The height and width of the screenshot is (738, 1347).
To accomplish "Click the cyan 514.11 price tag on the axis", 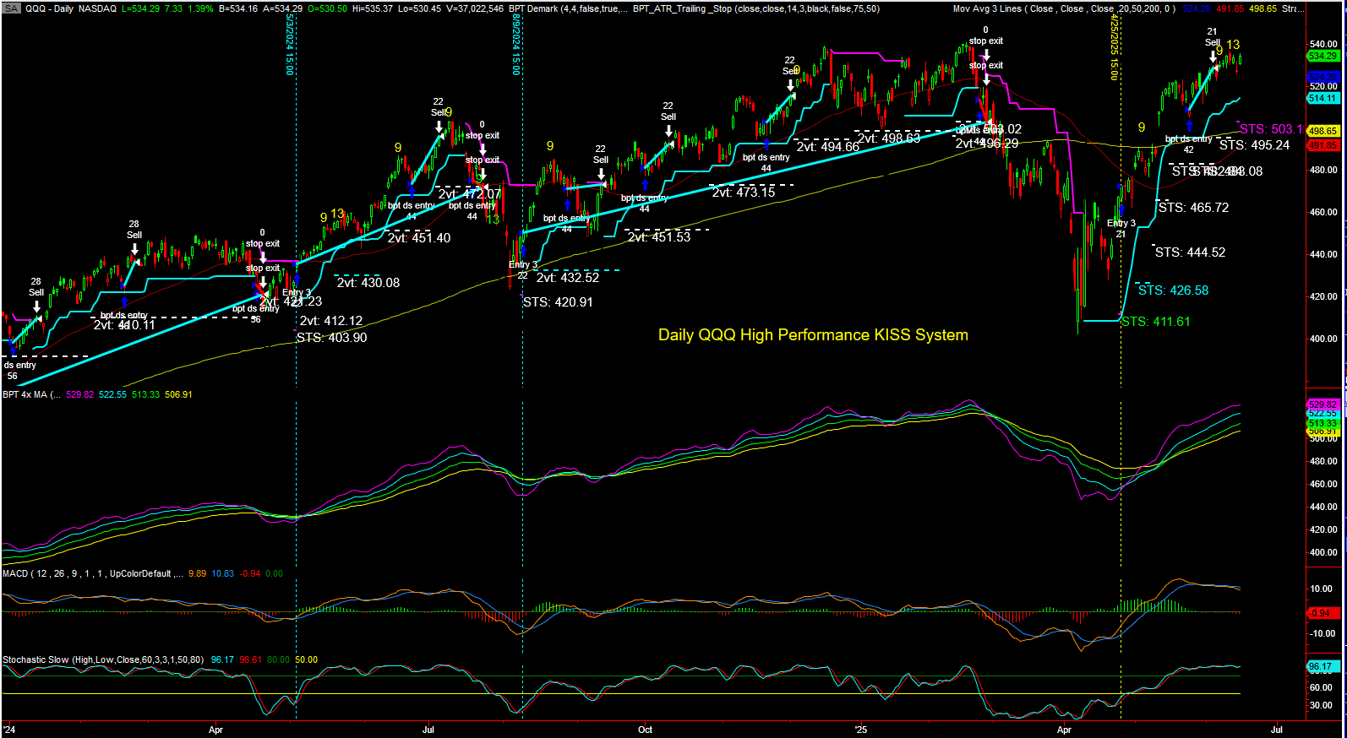I will pyautogui.click(x=1323, y=98).
